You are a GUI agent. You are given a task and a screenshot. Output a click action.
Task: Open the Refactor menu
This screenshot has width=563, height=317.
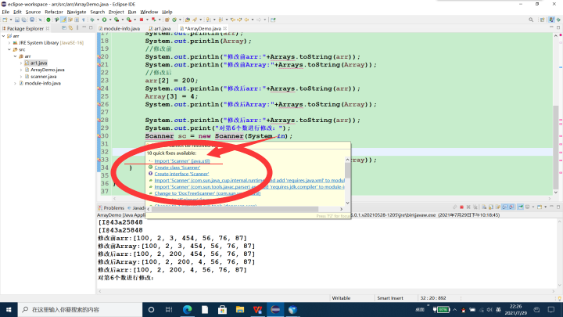[x=53, y=12]
